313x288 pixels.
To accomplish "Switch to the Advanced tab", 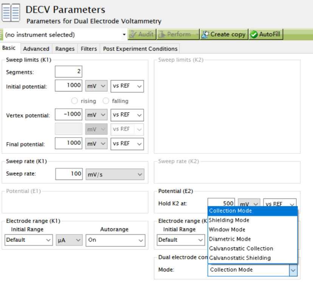I will click(x=36, y=49).
